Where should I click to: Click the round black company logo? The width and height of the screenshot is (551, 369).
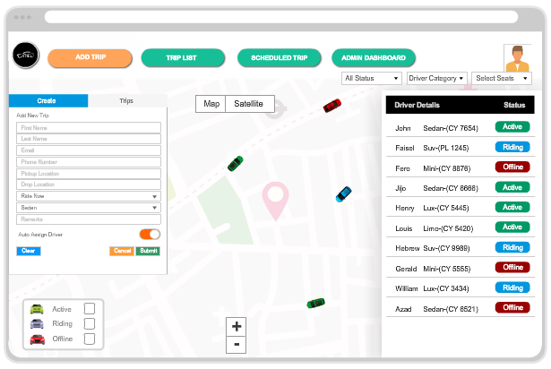click(26, 55)
